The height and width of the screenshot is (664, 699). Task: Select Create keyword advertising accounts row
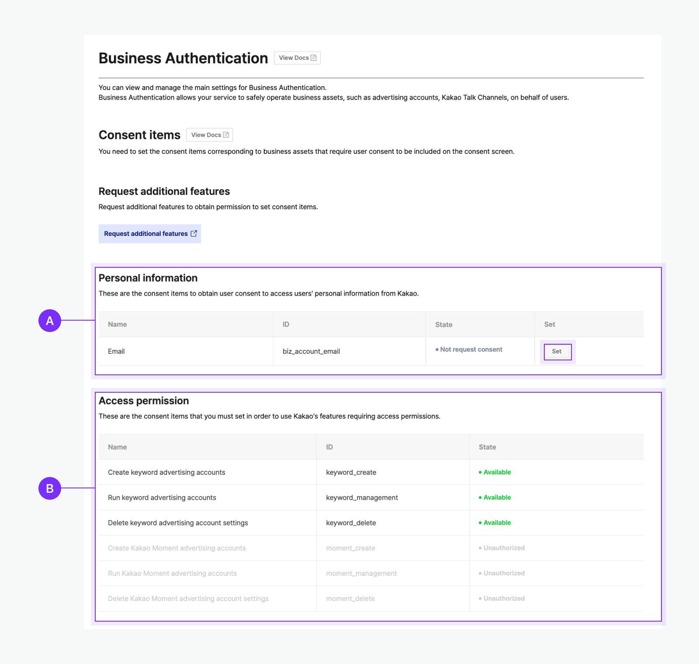tap(166, 472)
